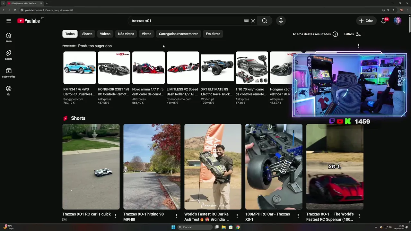Click Acerca destes resultados info

[x=315, y=34]
